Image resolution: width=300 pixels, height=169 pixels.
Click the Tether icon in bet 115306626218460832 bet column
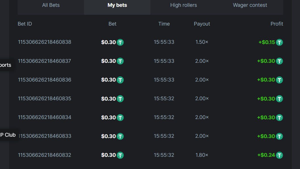coord(120,155)
